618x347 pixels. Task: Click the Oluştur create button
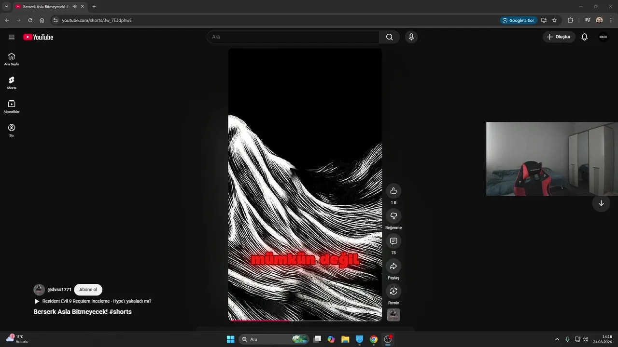pos(559,37)
